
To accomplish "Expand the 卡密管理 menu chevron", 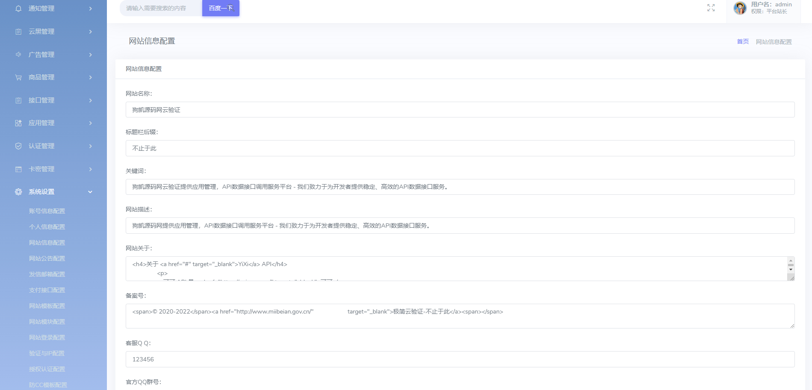I will coord(90,169).
